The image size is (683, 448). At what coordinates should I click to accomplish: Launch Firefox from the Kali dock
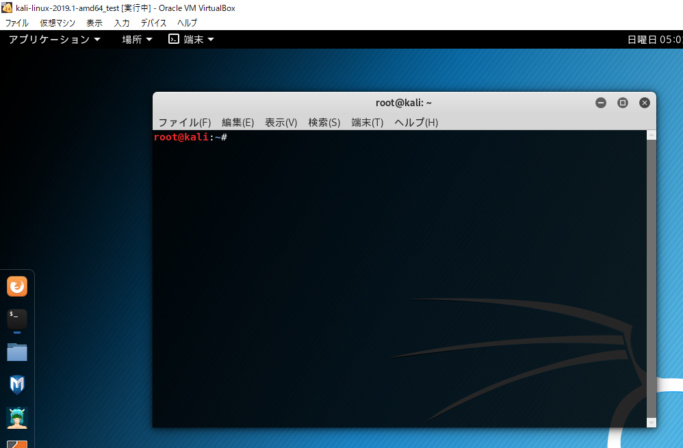(17, 286)
